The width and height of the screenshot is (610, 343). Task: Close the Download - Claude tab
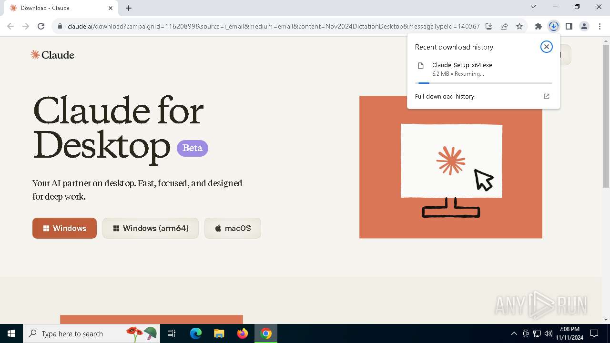[111, 8]
